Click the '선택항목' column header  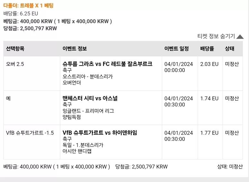point(15,49)
